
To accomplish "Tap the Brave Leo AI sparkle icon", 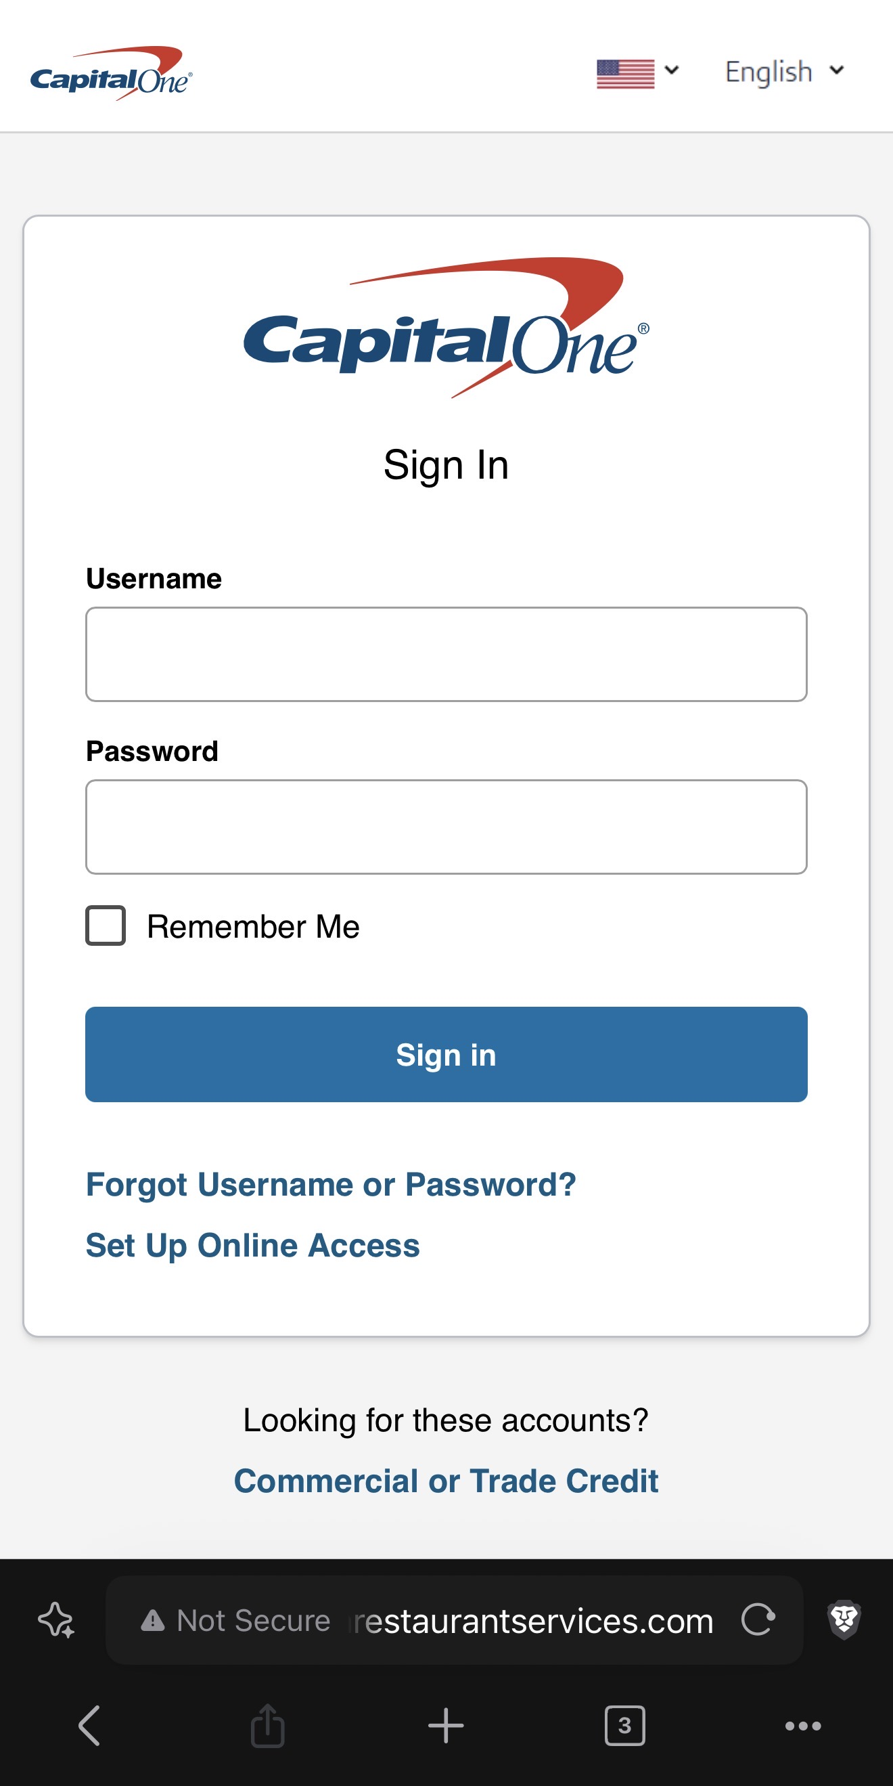I will 55,1620.
